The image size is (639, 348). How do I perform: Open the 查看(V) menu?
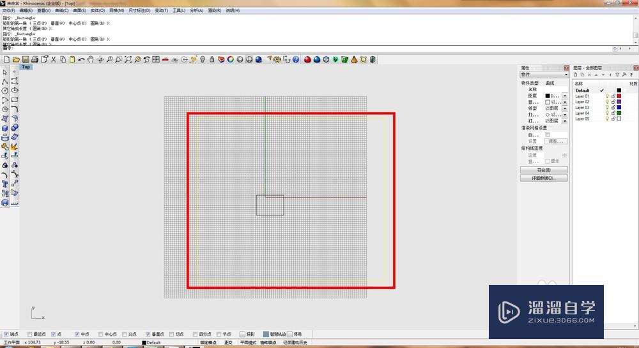(43, 11)
